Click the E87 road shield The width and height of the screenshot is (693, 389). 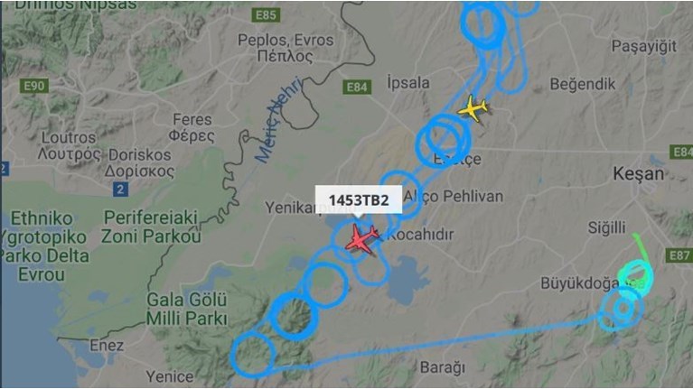(679, 255)
